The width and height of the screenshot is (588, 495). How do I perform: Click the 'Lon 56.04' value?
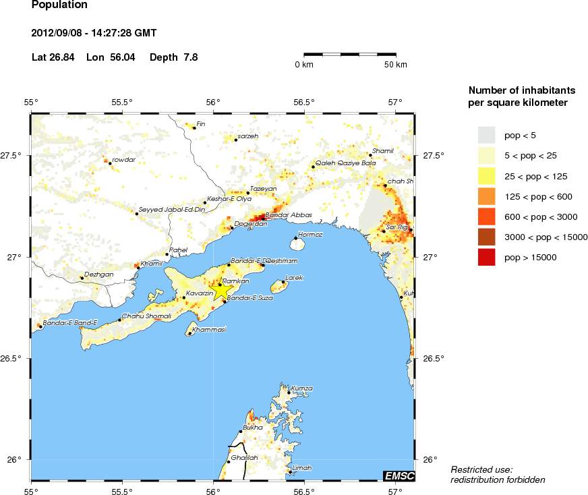click(111, 57)
